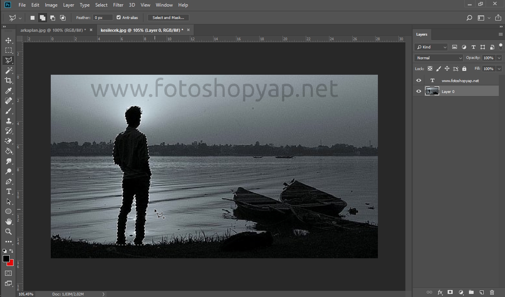Select the Eyedropper tool

(9, 91)
